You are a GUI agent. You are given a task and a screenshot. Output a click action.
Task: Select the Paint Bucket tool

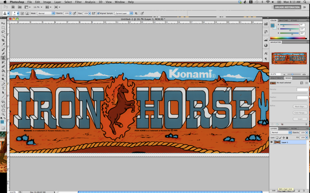tap(3, 70)
